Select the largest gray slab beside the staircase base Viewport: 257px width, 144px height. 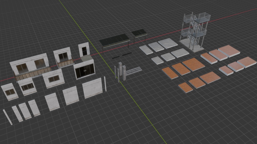(x=168, y=43)
